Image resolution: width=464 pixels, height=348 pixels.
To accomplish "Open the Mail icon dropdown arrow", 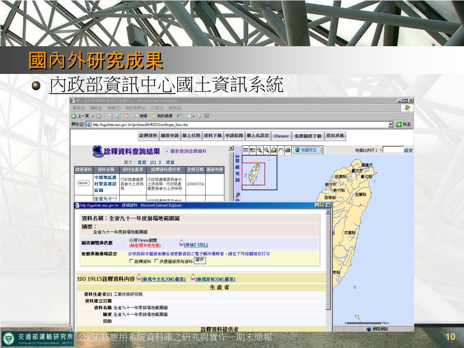I will tap(193, 116).
